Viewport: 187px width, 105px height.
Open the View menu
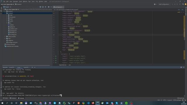coord(11,1)
